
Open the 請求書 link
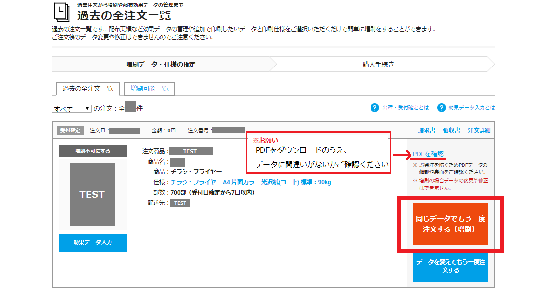pos(427,131)
